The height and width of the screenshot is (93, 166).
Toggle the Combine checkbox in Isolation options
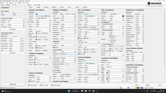[36, 40]
